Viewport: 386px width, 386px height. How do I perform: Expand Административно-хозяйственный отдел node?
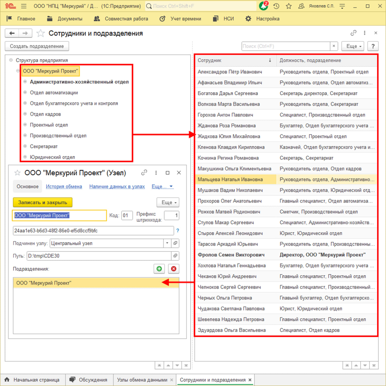[x=25, y=82]
